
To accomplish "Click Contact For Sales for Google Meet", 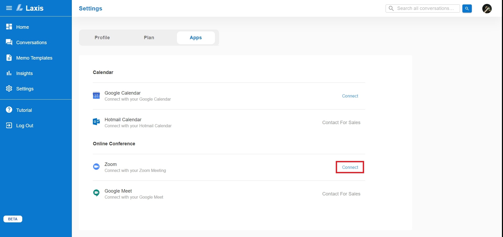I will (x=341, y=194).
